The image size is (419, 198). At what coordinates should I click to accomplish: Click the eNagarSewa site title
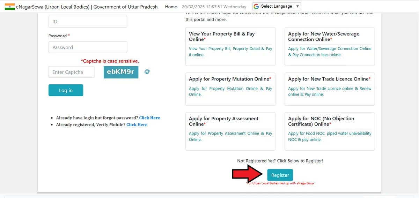point(87,7)
